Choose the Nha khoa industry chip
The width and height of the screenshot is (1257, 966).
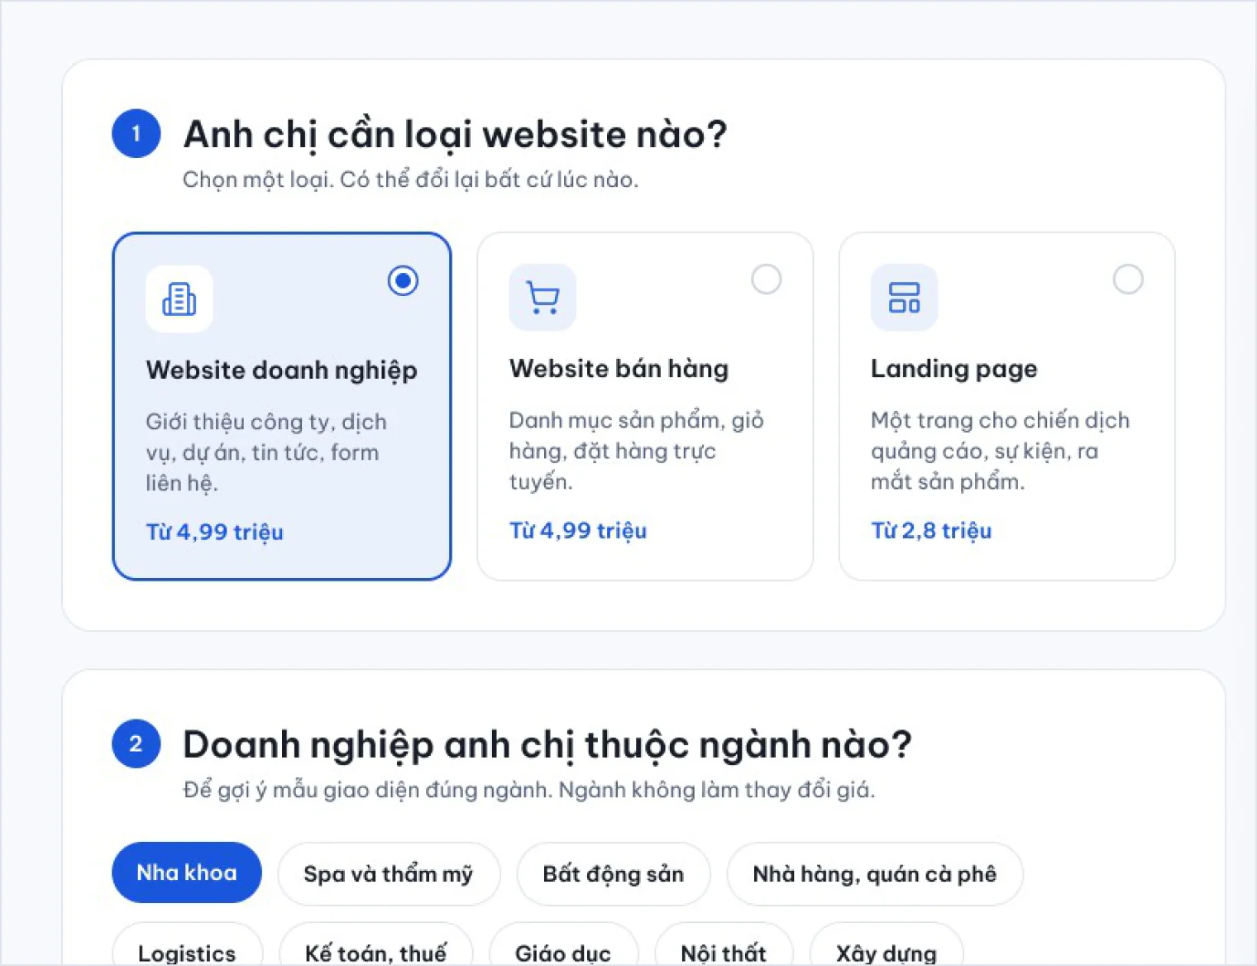(x=187, y=873)
